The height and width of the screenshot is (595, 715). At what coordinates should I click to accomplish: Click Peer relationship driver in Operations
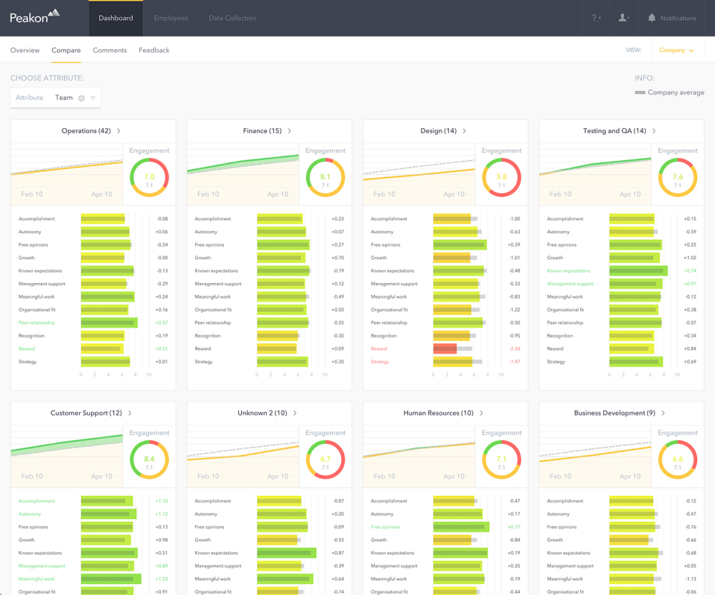[36, 322]
